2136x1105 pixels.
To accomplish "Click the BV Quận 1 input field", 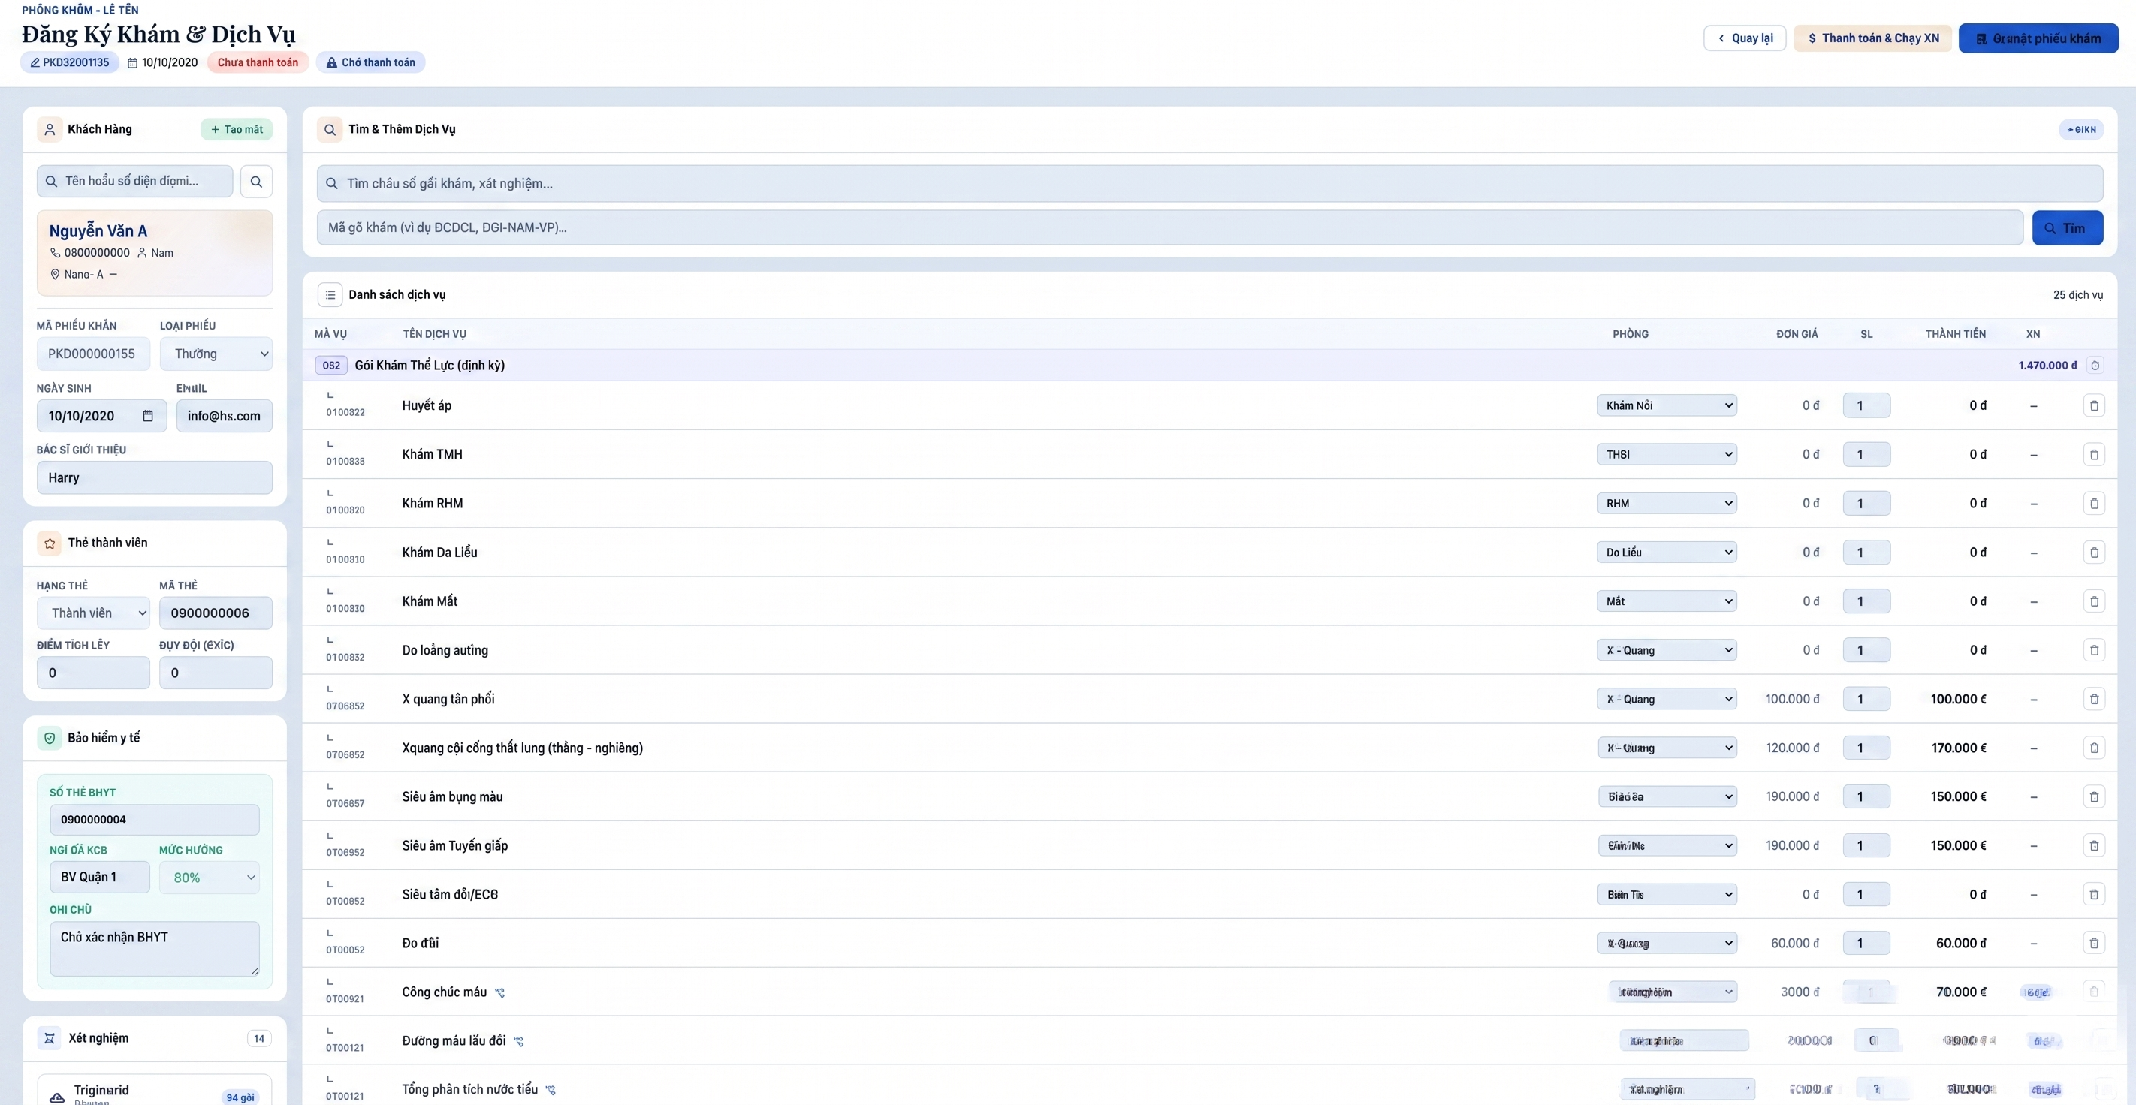I will pos(99,877).
